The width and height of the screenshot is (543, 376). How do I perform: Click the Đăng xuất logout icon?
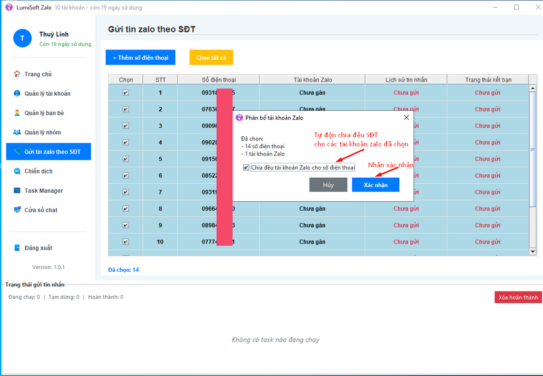[17, 248]
